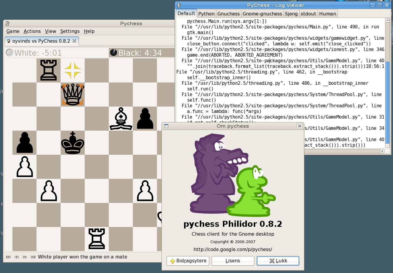Select the white bishop on the board
Image resolution: width=393 pixels, height=273 pixels.
coord(121,119)
